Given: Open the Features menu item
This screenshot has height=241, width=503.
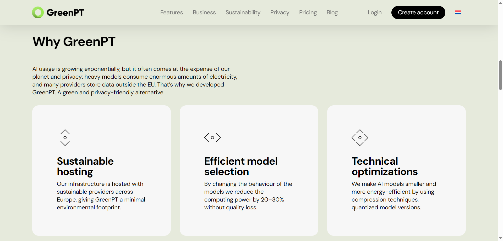Looking at the screenshot, I should 172,13.
